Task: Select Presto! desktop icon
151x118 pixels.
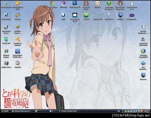Action: point(143,29)
